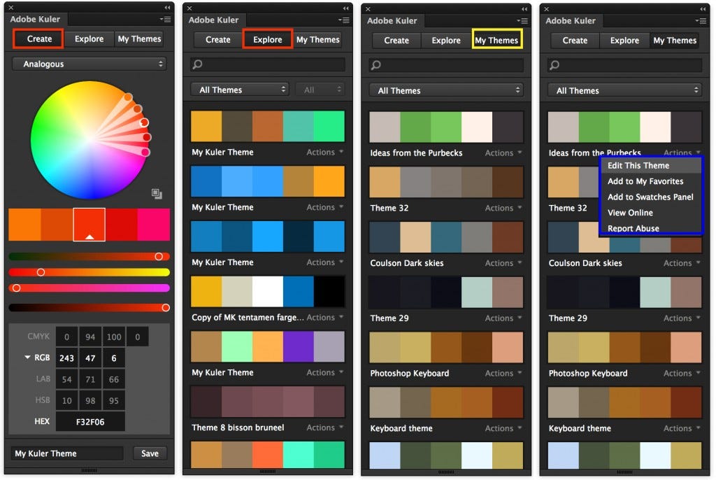Open Actions for Photoshop Keyboard in the fourth panel
Viewport: 716px width, 480px height.
click(x=682, y=373)
